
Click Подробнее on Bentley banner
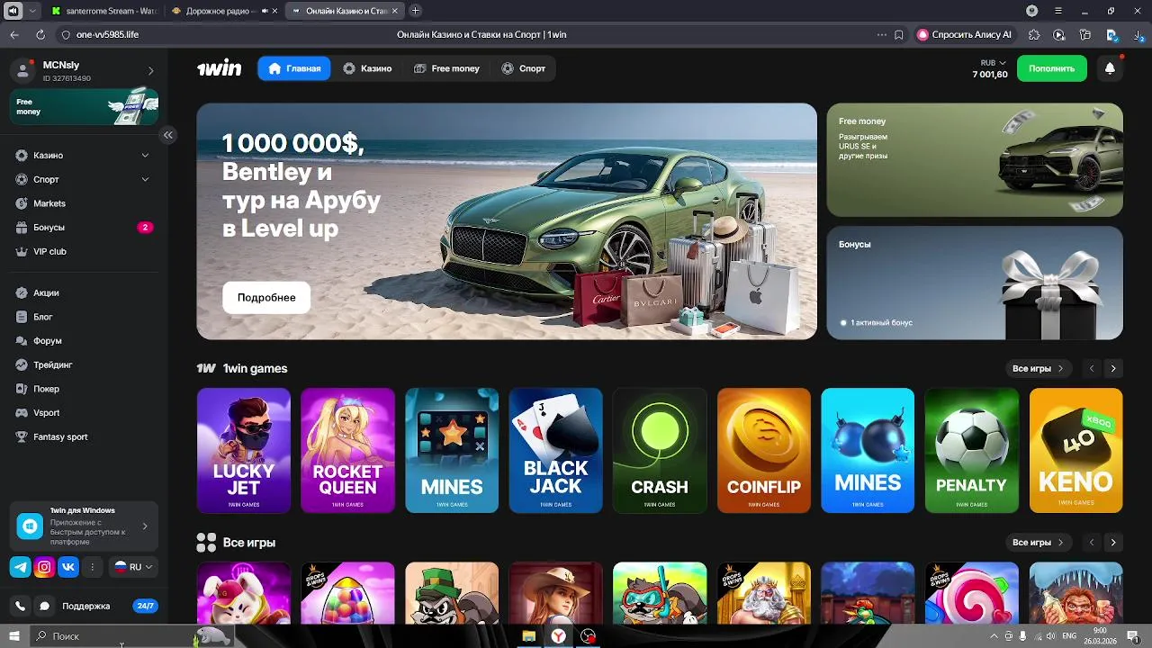coord(266,297)
